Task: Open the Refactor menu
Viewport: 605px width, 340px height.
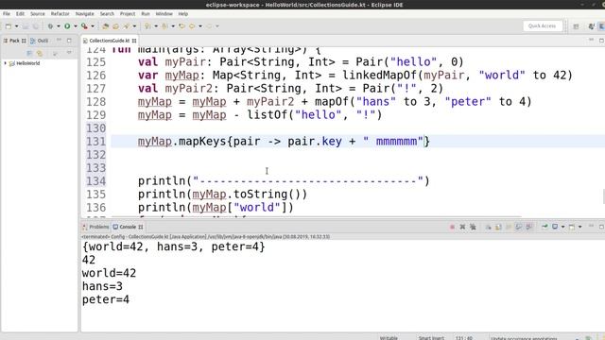Action: [x=60, y=13]
